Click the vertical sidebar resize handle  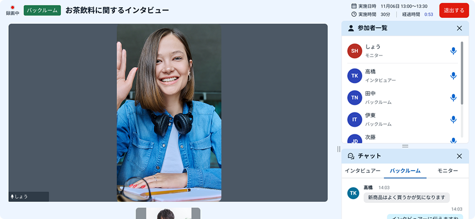point(339,149)
